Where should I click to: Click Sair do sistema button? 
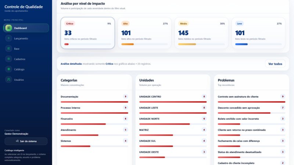point(26,141)
